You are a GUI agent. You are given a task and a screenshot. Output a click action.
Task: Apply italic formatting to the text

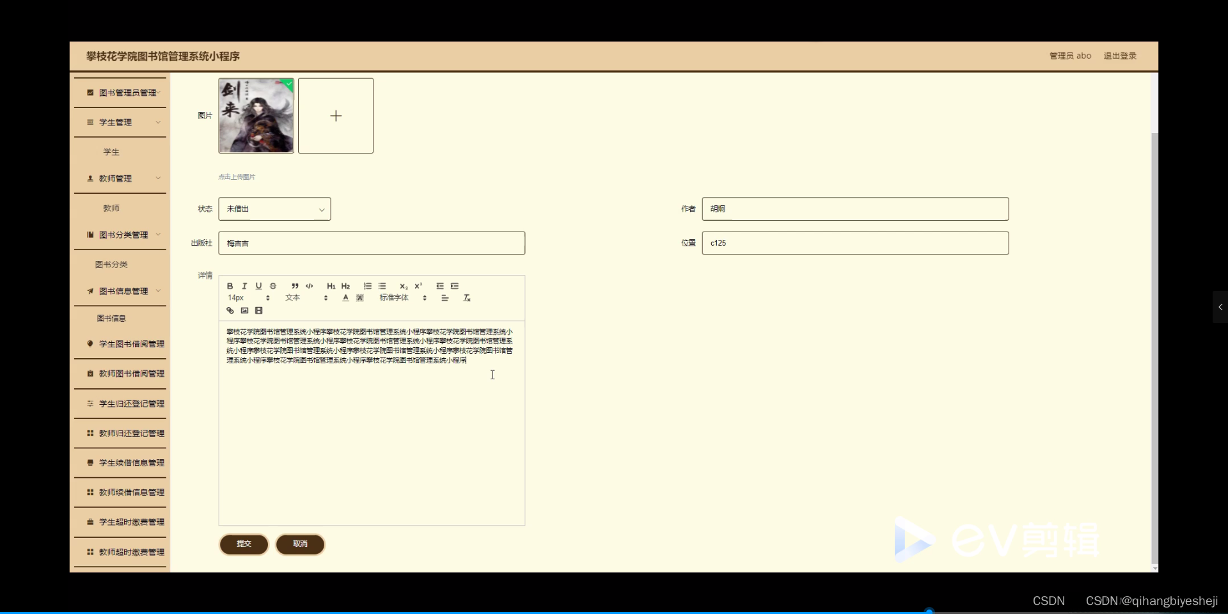pos(244,286)
